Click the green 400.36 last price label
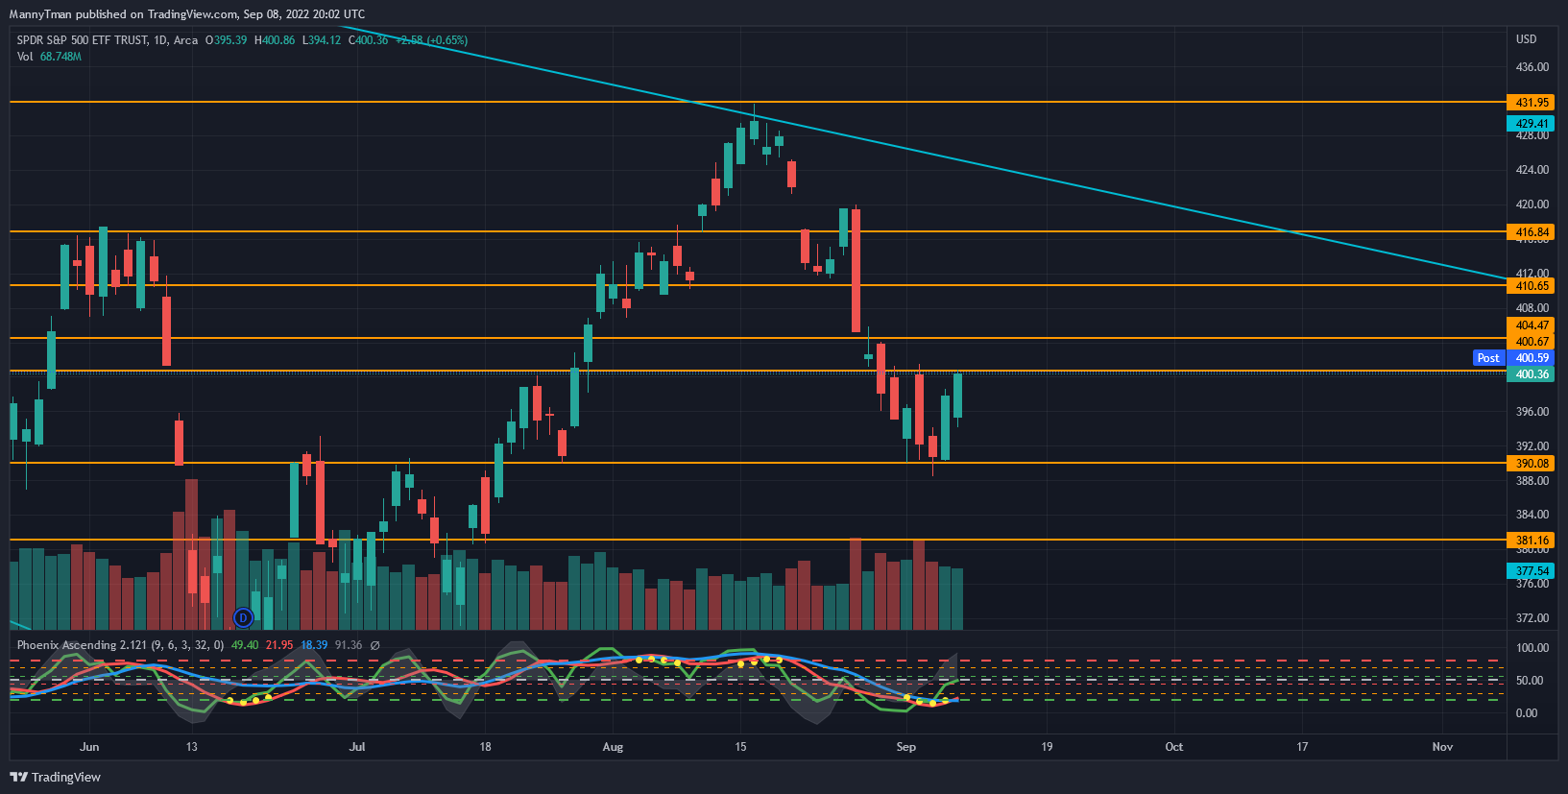 1532,374
